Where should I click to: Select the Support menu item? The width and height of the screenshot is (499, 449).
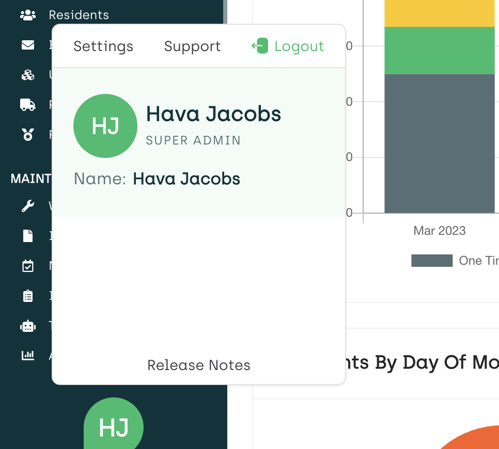pyautogui.click(x=192, y=46)
